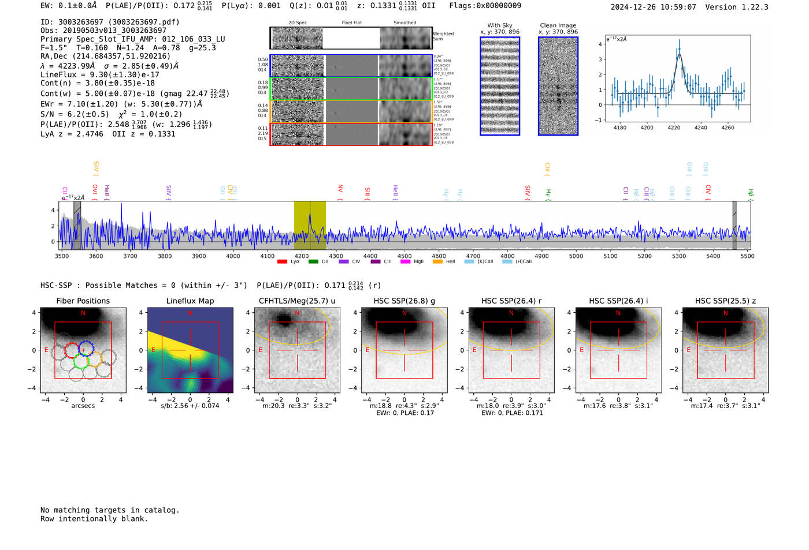Click the 'Row intentionally blank.' text
Image resolution: width=809 pixels, height=550 pixels.
pyautogui.click(x=94, y=519)
